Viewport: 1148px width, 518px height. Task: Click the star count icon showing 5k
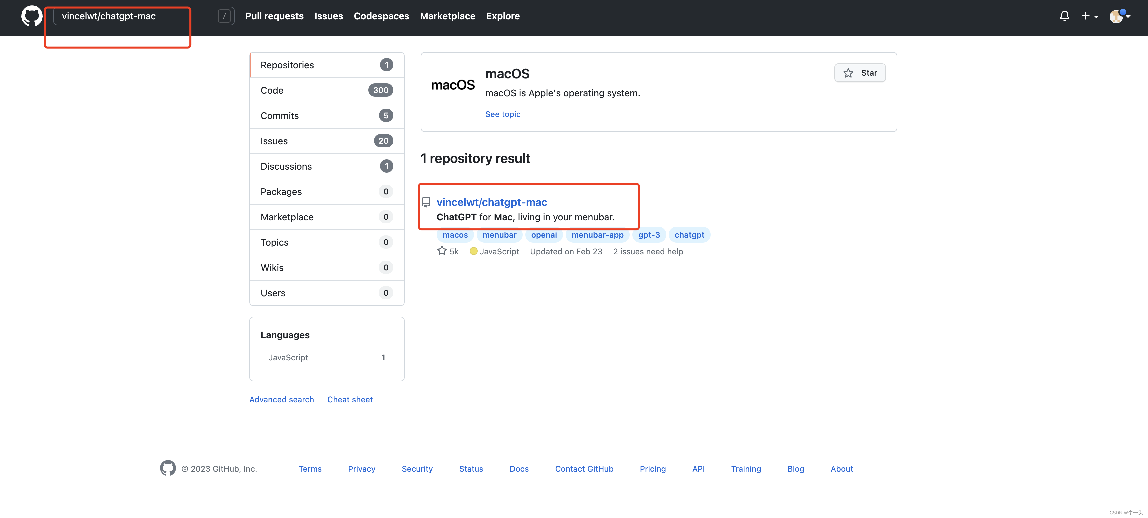pos(448,251)
